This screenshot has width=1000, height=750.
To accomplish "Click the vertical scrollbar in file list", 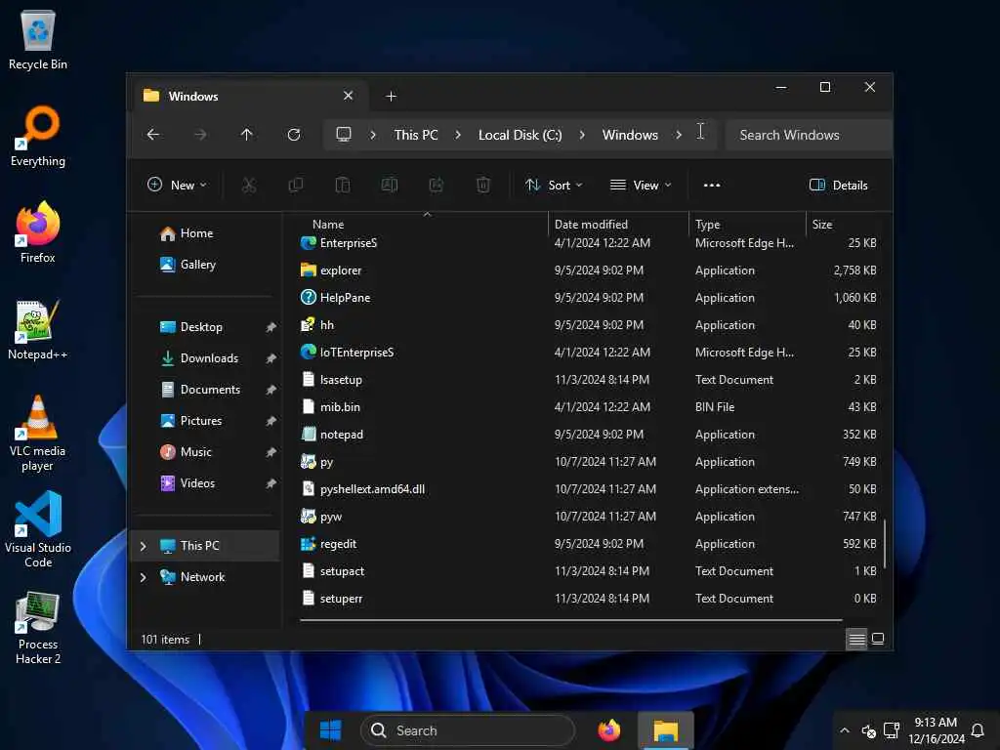I will point(884,544).
